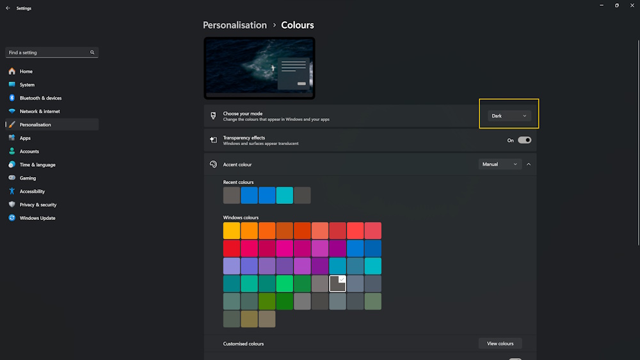Viewport: 640px width, 360px height.
Task: Select the bright red swatch at second row start
Action: [x=232, y=248]
